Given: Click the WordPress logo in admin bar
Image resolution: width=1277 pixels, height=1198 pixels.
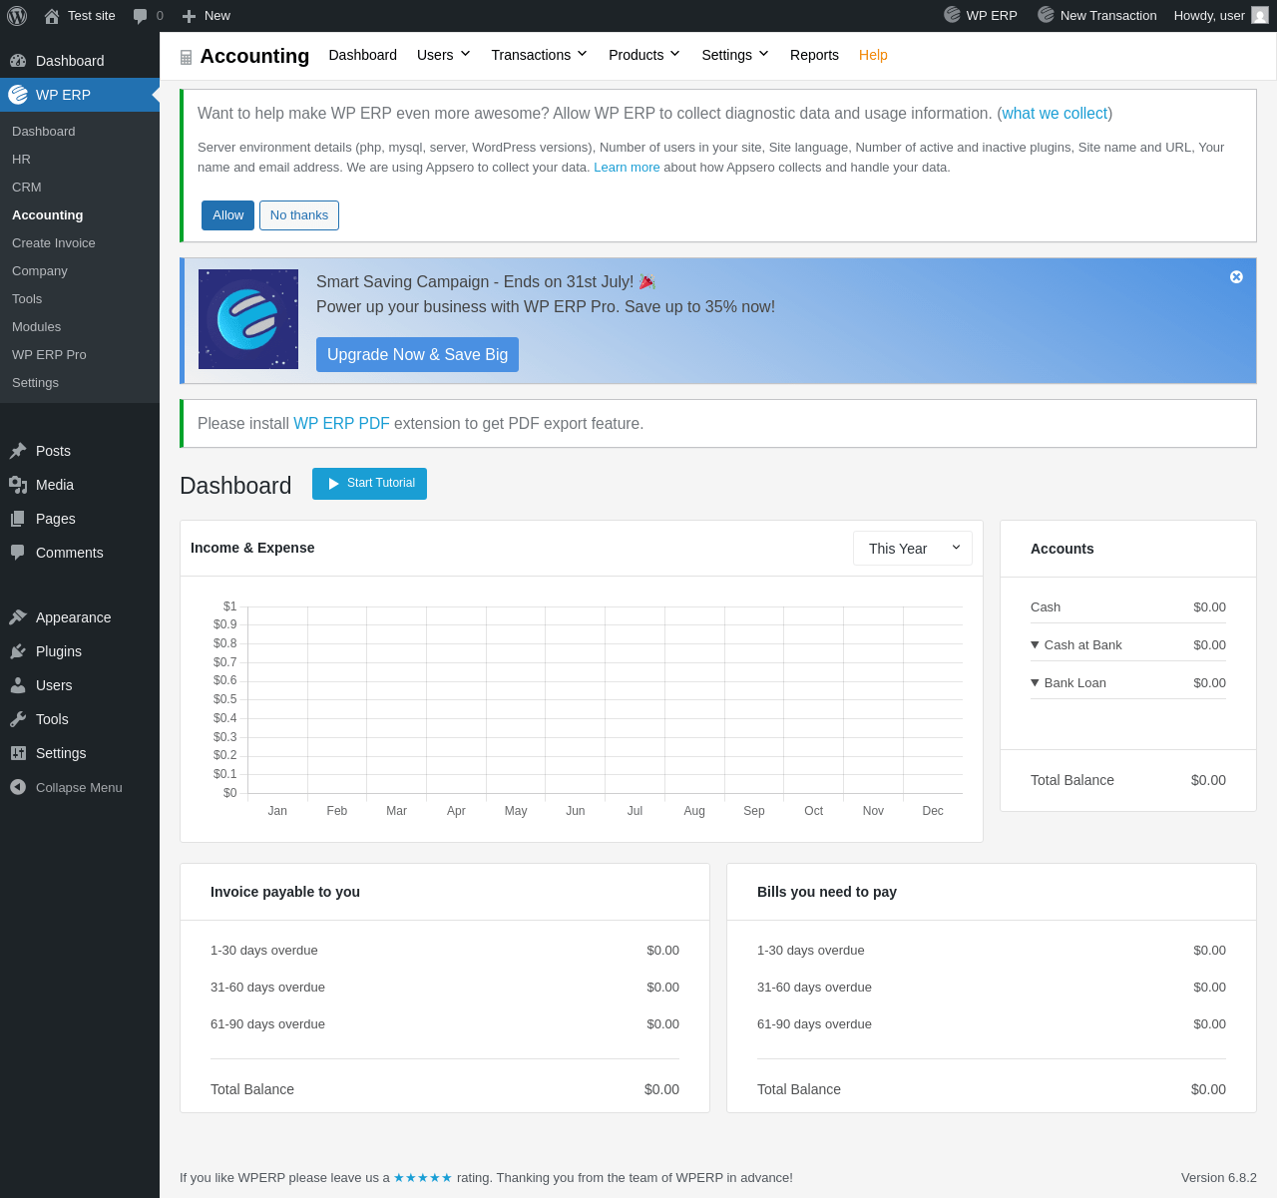Looking at the screenshot, I should tap(17, 15).
